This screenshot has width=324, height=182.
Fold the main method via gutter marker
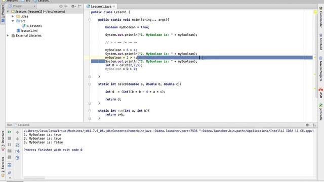coord(90,20)
